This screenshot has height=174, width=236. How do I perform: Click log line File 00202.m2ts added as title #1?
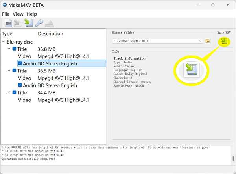(33, 151)
